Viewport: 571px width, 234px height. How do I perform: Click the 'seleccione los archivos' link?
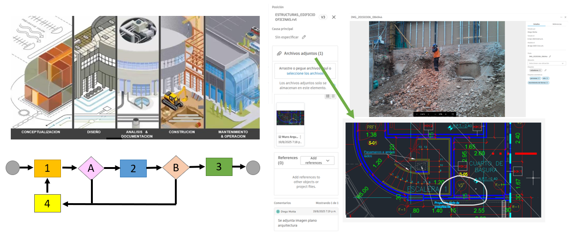tap(305, 73)
